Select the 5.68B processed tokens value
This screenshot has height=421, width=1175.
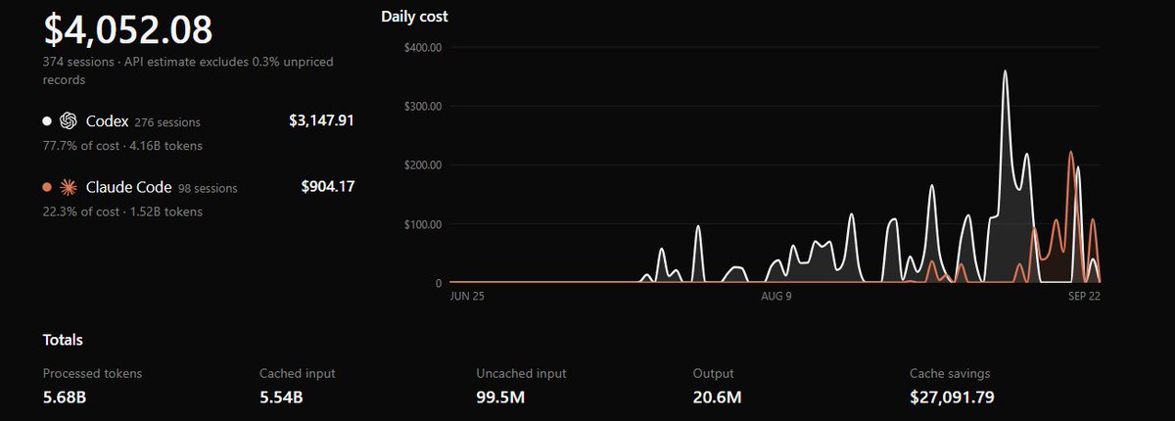[66, 398]
